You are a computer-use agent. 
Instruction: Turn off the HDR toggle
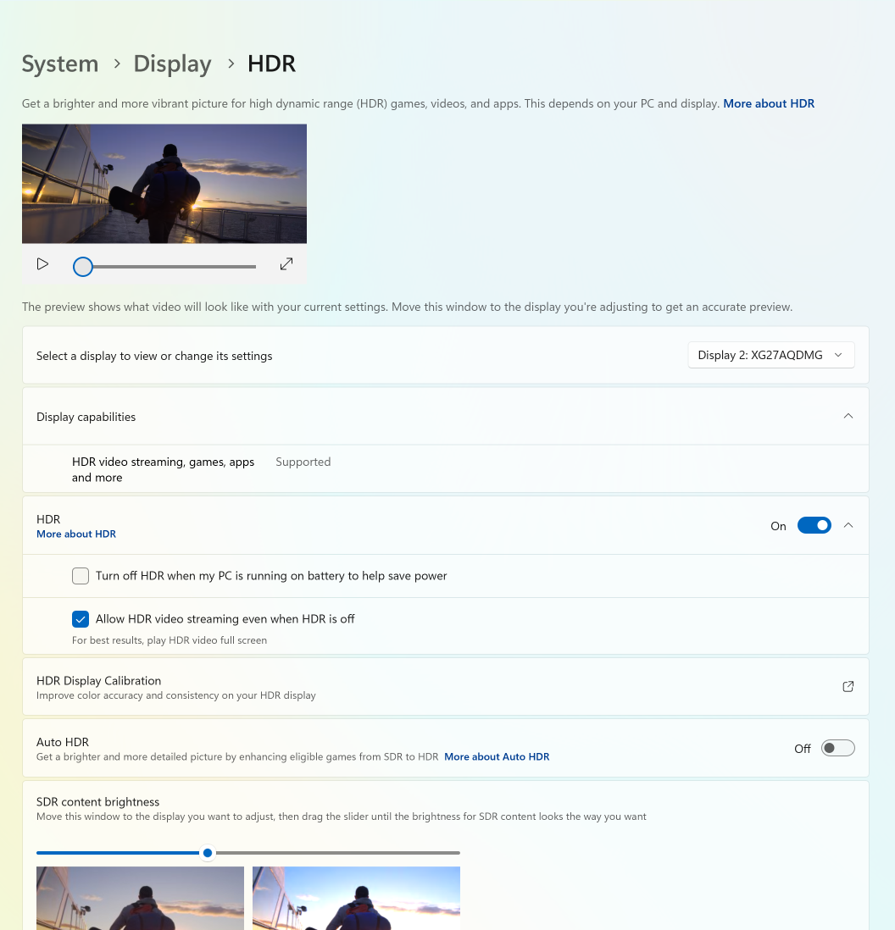click(814, 525)
